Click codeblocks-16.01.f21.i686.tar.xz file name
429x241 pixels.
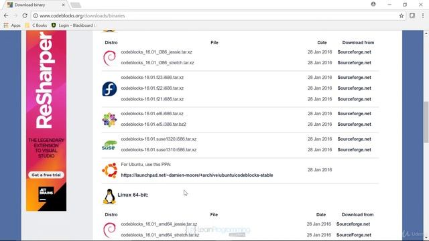(152, 99)
